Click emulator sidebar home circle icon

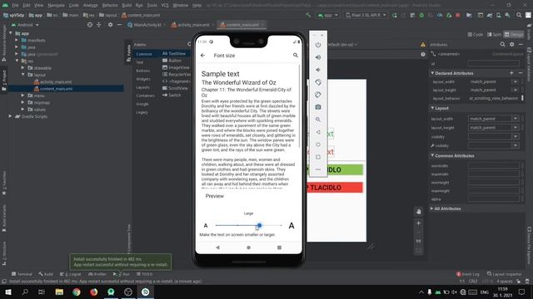[318, 145]
